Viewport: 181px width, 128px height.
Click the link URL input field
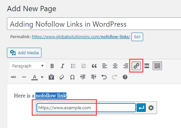coord(86,108)
